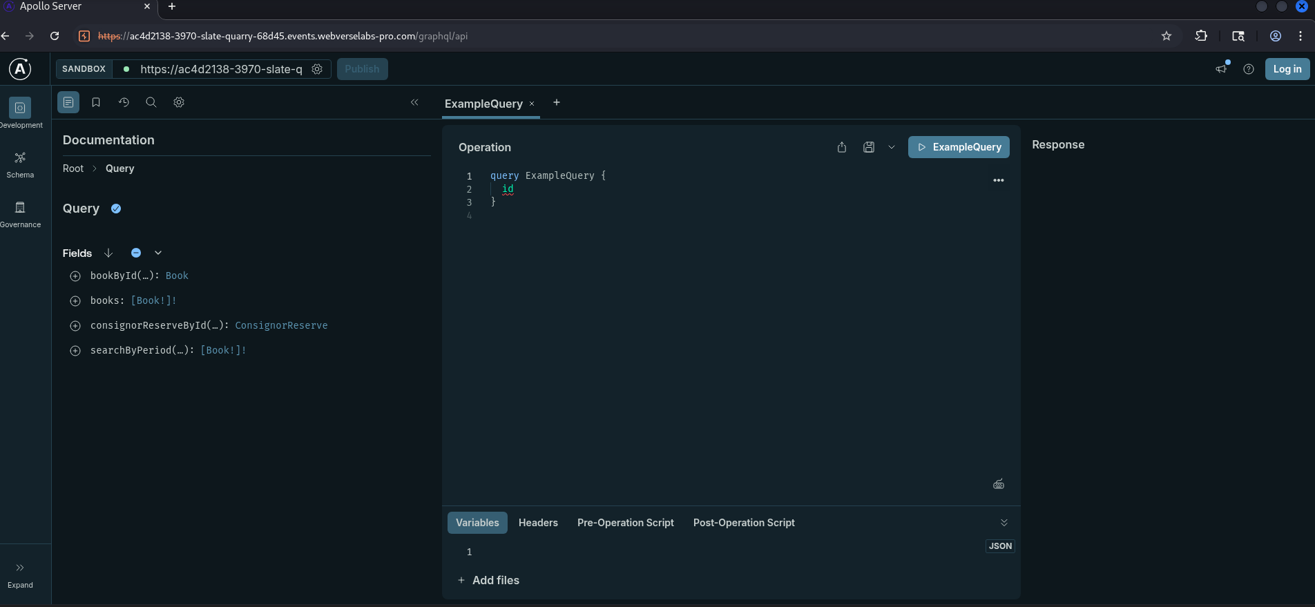Image resolution: width=1315 pixels, height=607 pixels.
Task: Open connection settings gear next to endpoint URL
Action: [317, 69]
